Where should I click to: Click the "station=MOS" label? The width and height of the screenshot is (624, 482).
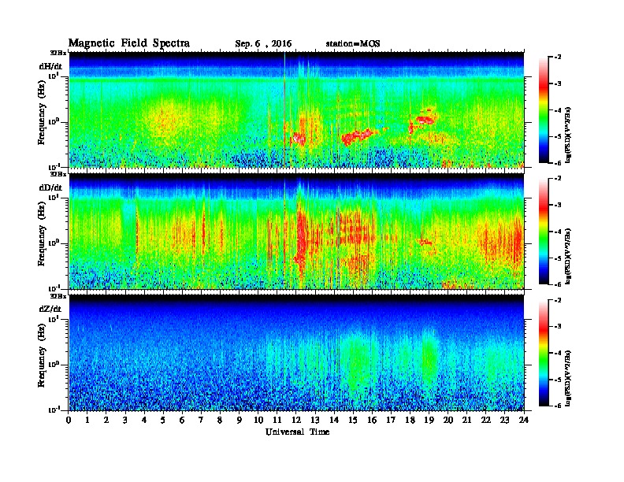coord(353,44)
